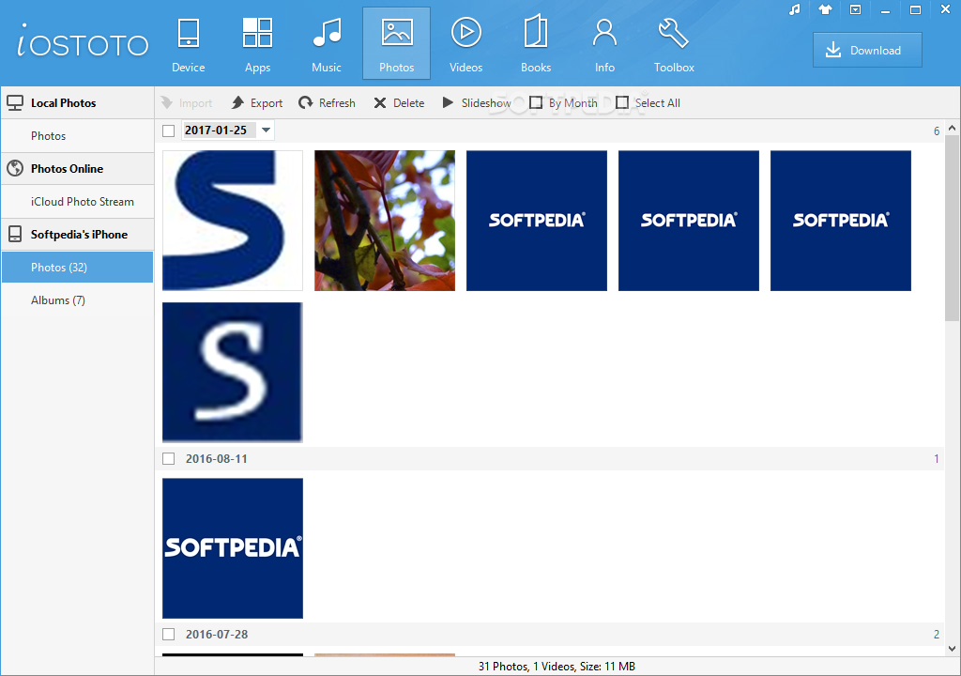Open the Device tab
The width and height of the screenshot is (961, 676).
tap(188, 44)
